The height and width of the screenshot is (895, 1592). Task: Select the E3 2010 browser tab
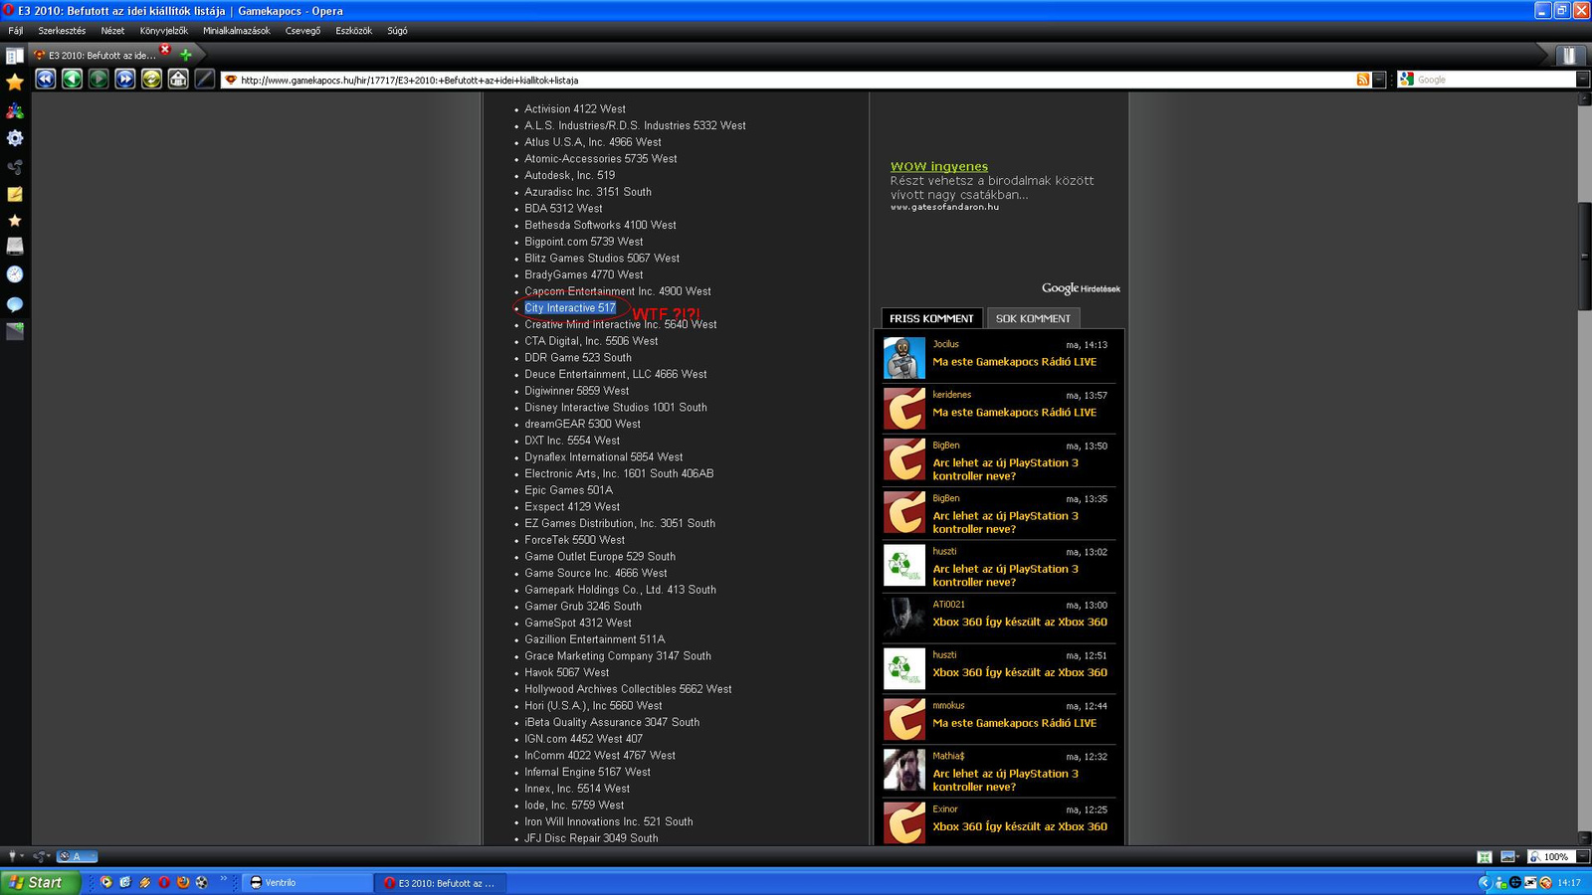(100, 55)
